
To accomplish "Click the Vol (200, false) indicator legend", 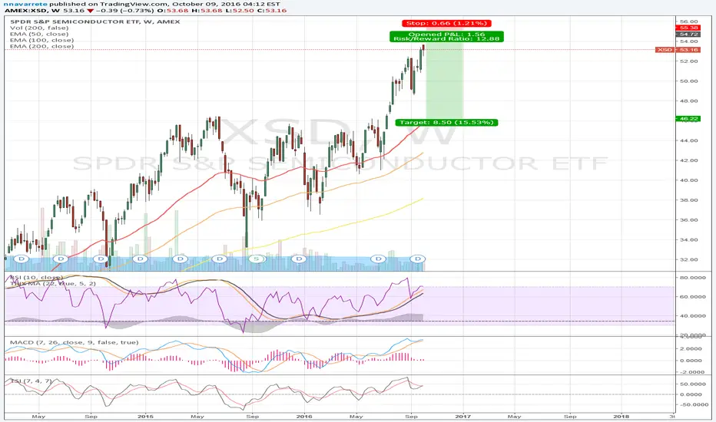I will (39, 28).
